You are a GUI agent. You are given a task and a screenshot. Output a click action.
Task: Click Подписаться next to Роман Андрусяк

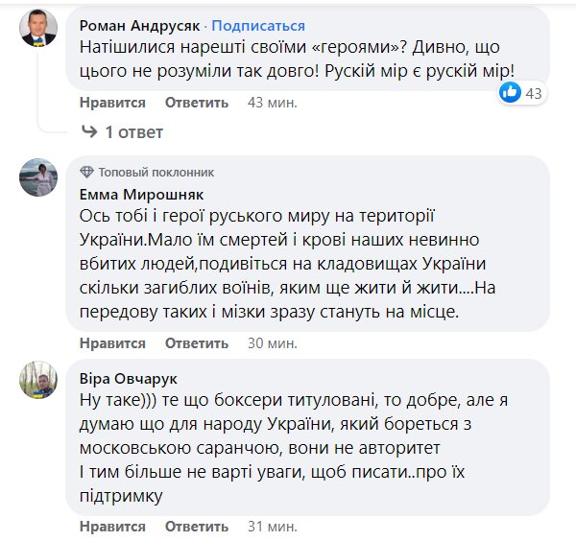[x=259, y=25]
